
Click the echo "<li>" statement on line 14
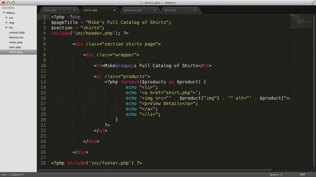[x=142, y=88]
